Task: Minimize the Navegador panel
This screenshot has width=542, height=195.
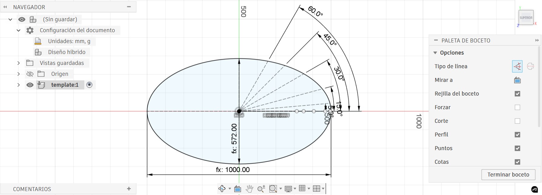Action: click(129, 7)
